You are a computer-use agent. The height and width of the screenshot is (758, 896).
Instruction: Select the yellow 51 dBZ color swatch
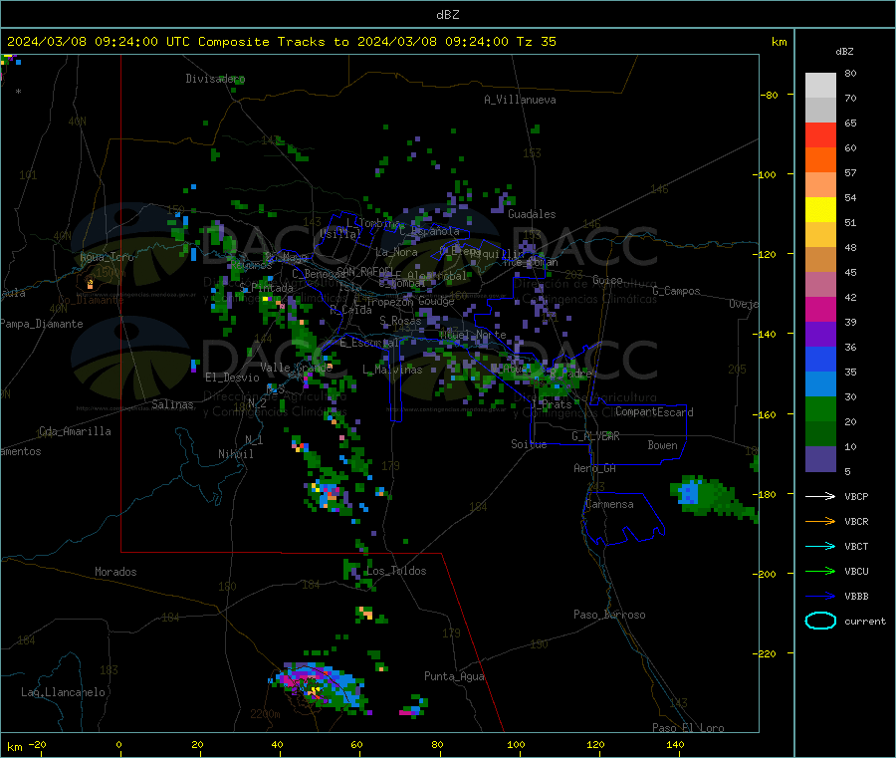(x=820, y=210)
